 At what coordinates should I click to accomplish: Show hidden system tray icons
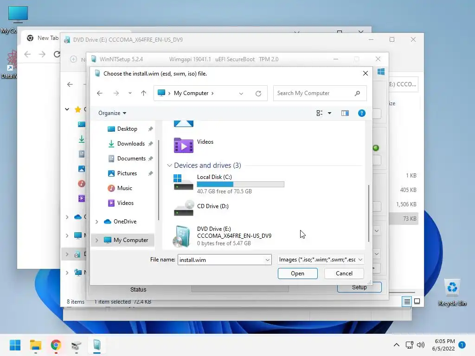click(x=396, y=345)
